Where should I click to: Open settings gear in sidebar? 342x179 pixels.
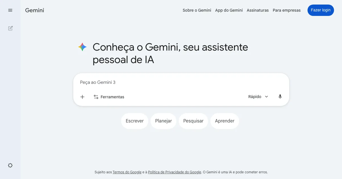point(10,165)
